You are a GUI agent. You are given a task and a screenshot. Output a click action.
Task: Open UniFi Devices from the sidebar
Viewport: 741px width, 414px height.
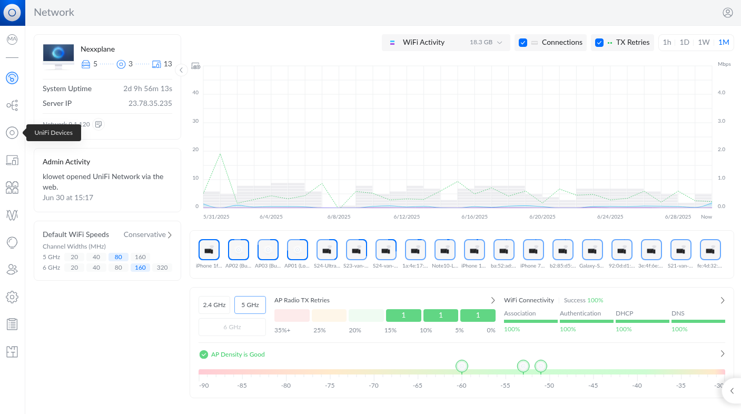click(12, 133)
